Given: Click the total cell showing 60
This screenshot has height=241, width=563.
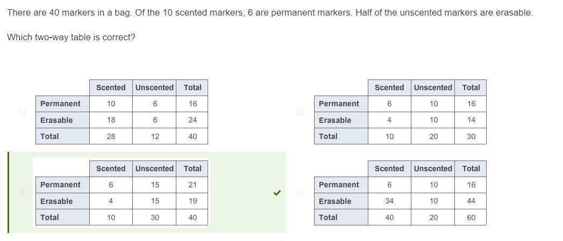Looking at the screenshot, I should tap(471, 217).
